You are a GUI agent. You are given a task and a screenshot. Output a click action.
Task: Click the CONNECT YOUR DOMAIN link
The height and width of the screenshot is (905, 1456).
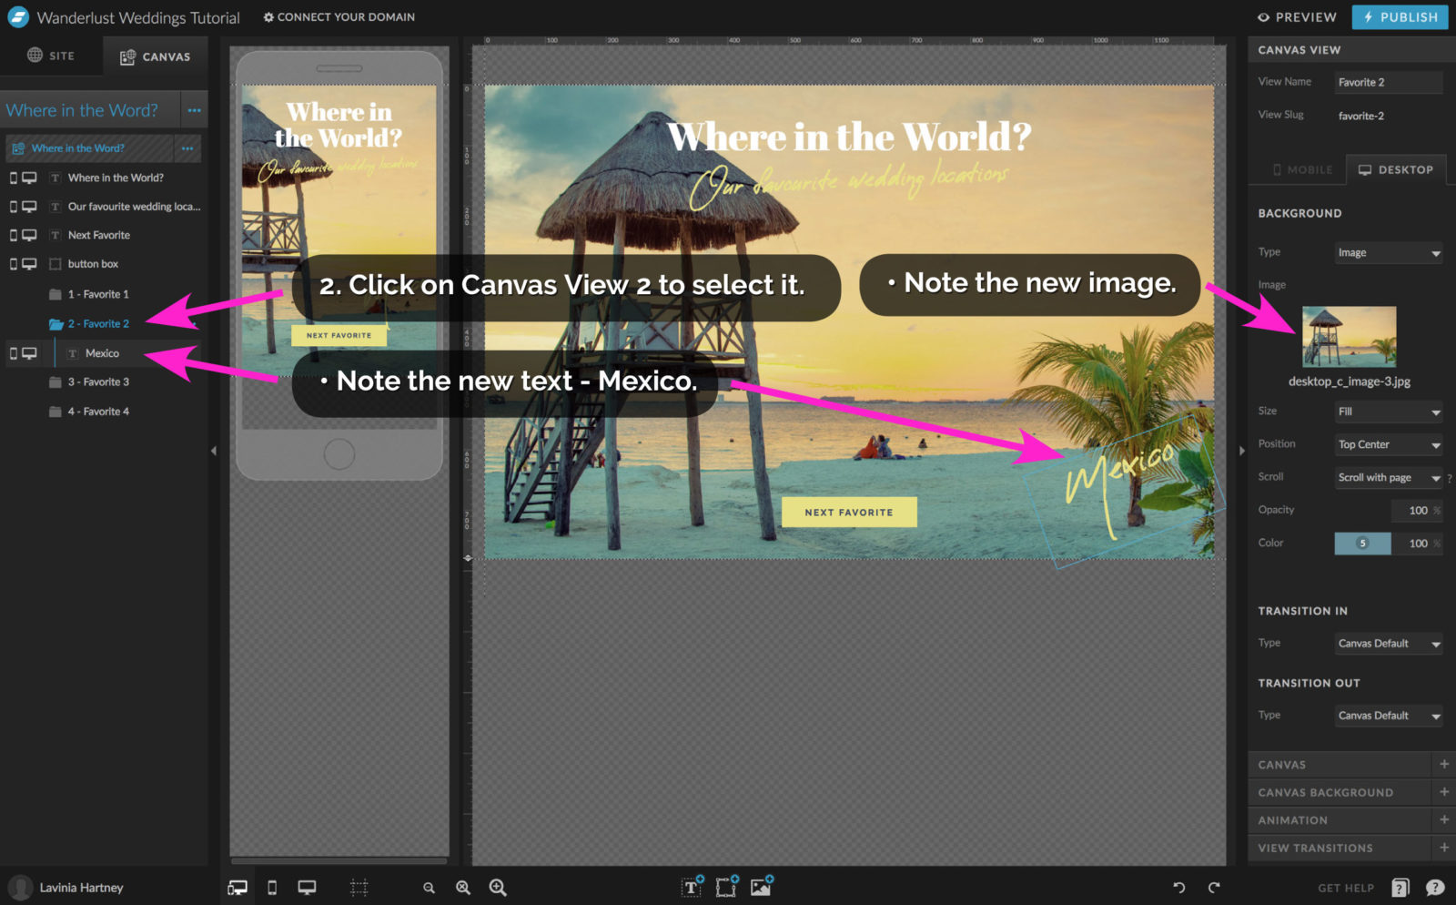(x=339, y=16)
